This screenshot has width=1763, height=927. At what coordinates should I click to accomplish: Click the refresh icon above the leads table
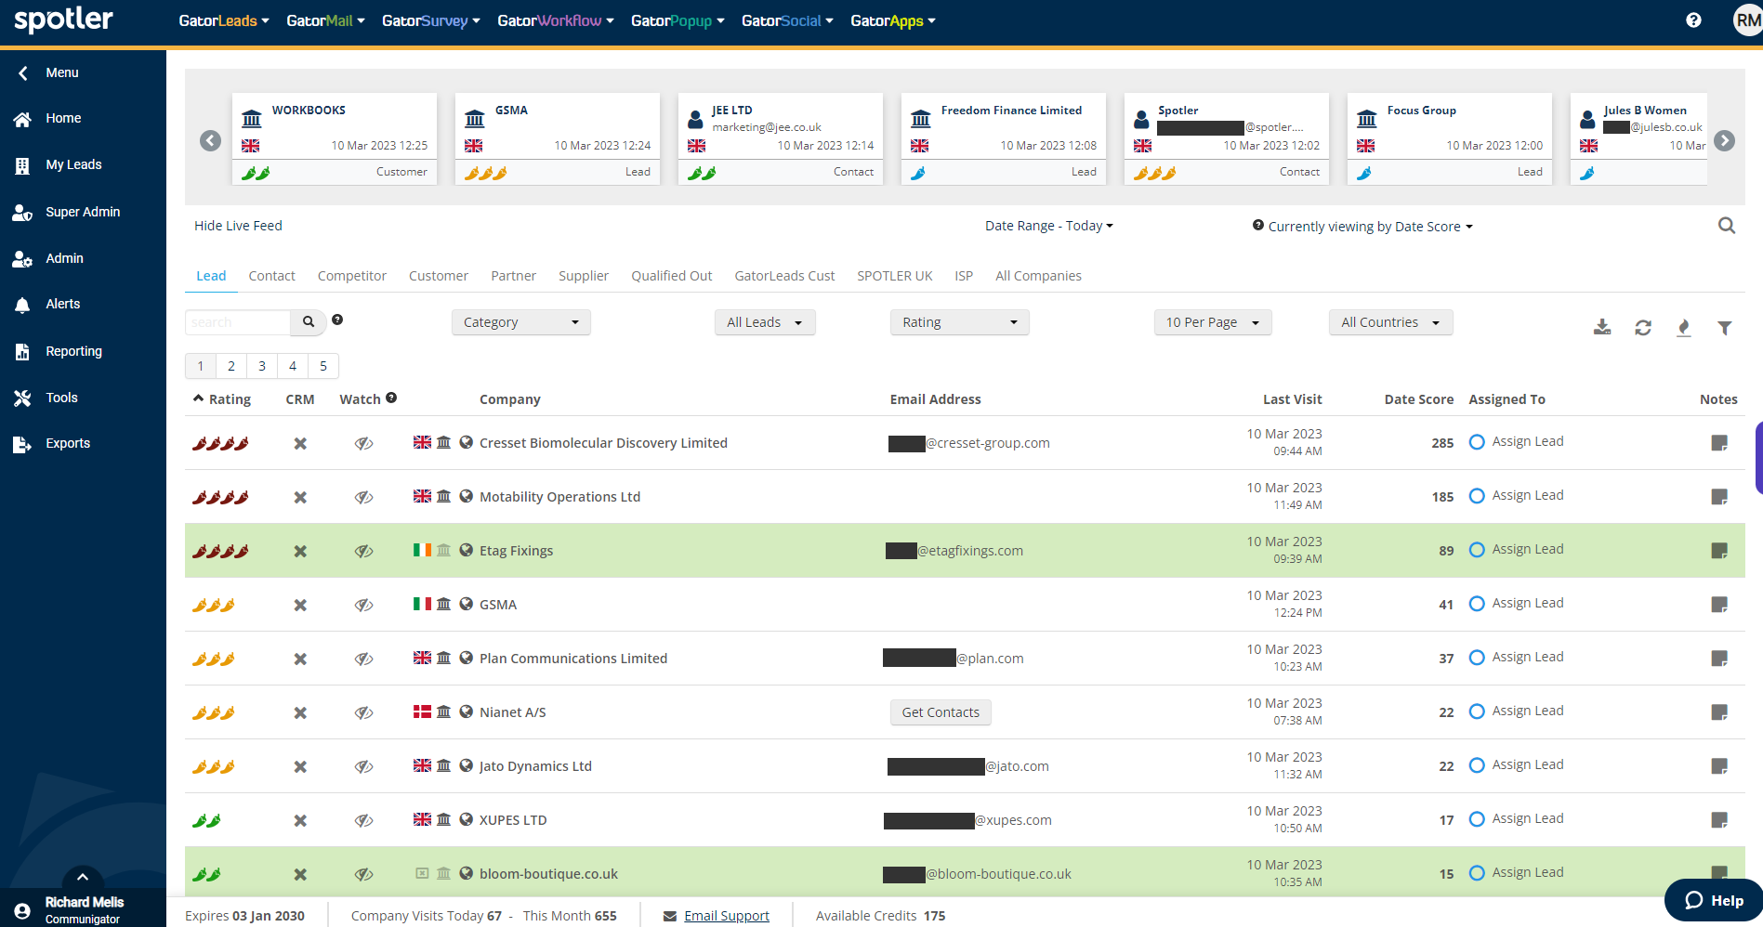pyautogui.click(x=1643, y=327)
